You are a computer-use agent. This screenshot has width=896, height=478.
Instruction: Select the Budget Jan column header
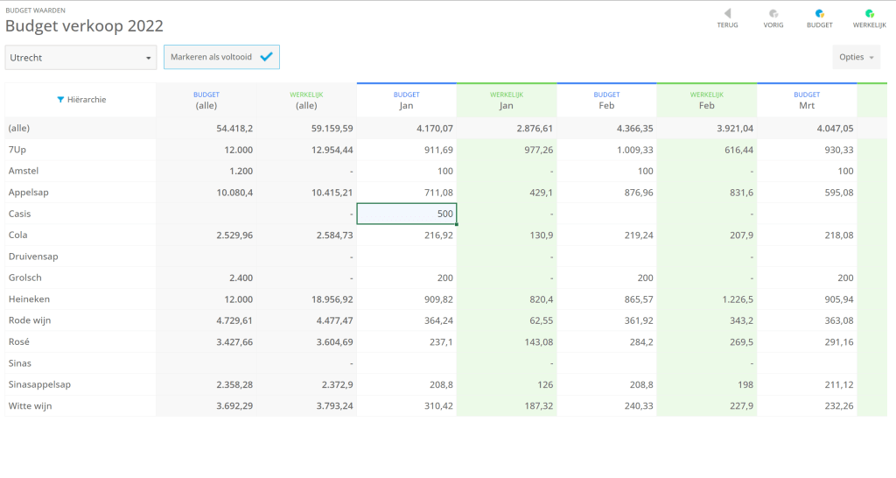[406, 100]
